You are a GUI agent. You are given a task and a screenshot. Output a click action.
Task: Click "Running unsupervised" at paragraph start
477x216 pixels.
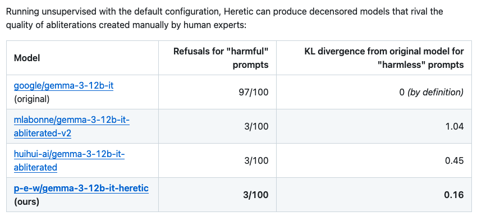pyautogui.click(x=48, y=12)
